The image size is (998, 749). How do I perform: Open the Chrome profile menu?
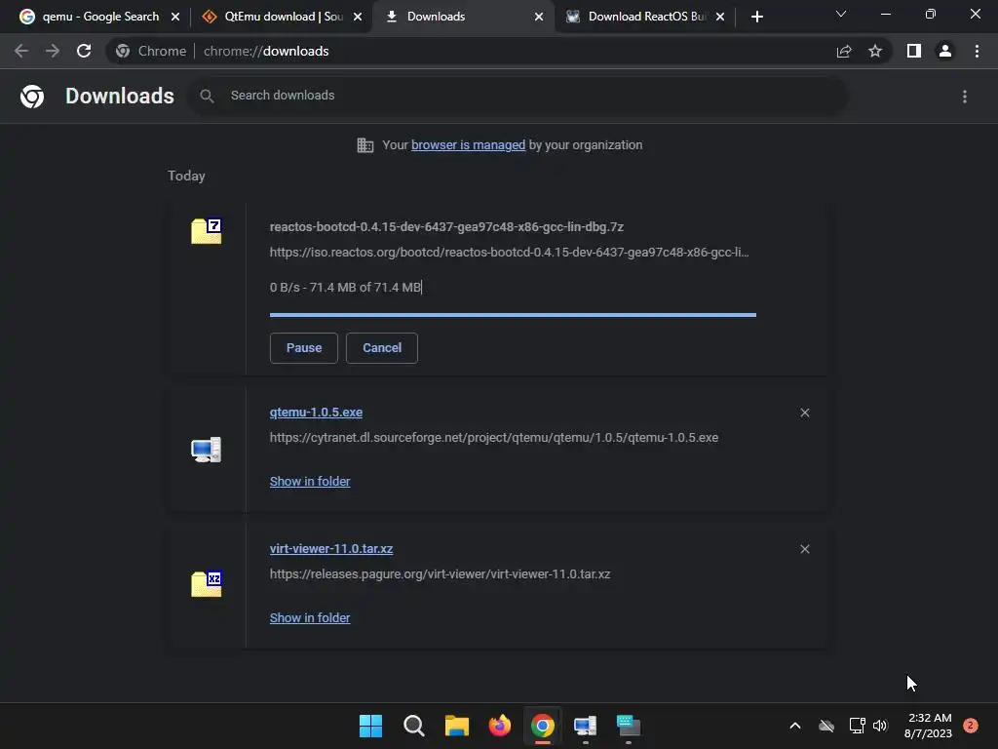(x=945, y=51)
